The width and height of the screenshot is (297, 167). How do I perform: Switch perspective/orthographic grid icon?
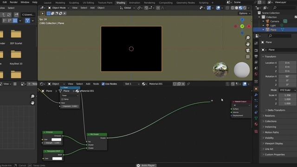248,57
